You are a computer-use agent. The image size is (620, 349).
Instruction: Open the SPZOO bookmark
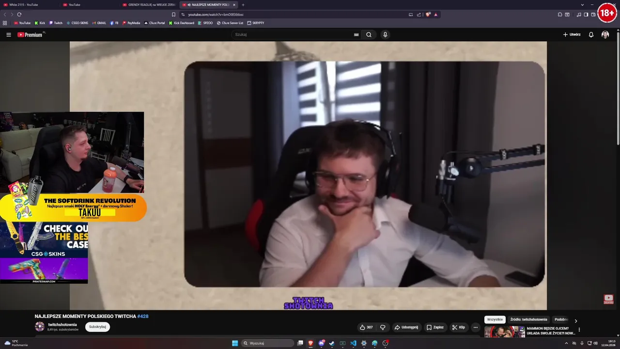pyautogui.click(x=205, y=23)
